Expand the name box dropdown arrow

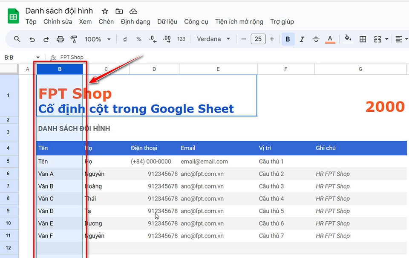38,58
